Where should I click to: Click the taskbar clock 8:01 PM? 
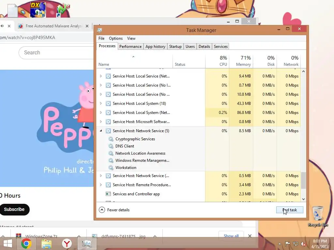tap(320, 241)
